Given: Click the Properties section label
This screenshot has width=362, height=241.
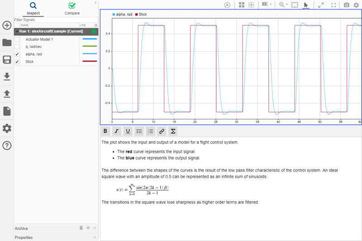Looking at the screenshot, I should pos(24,237).
